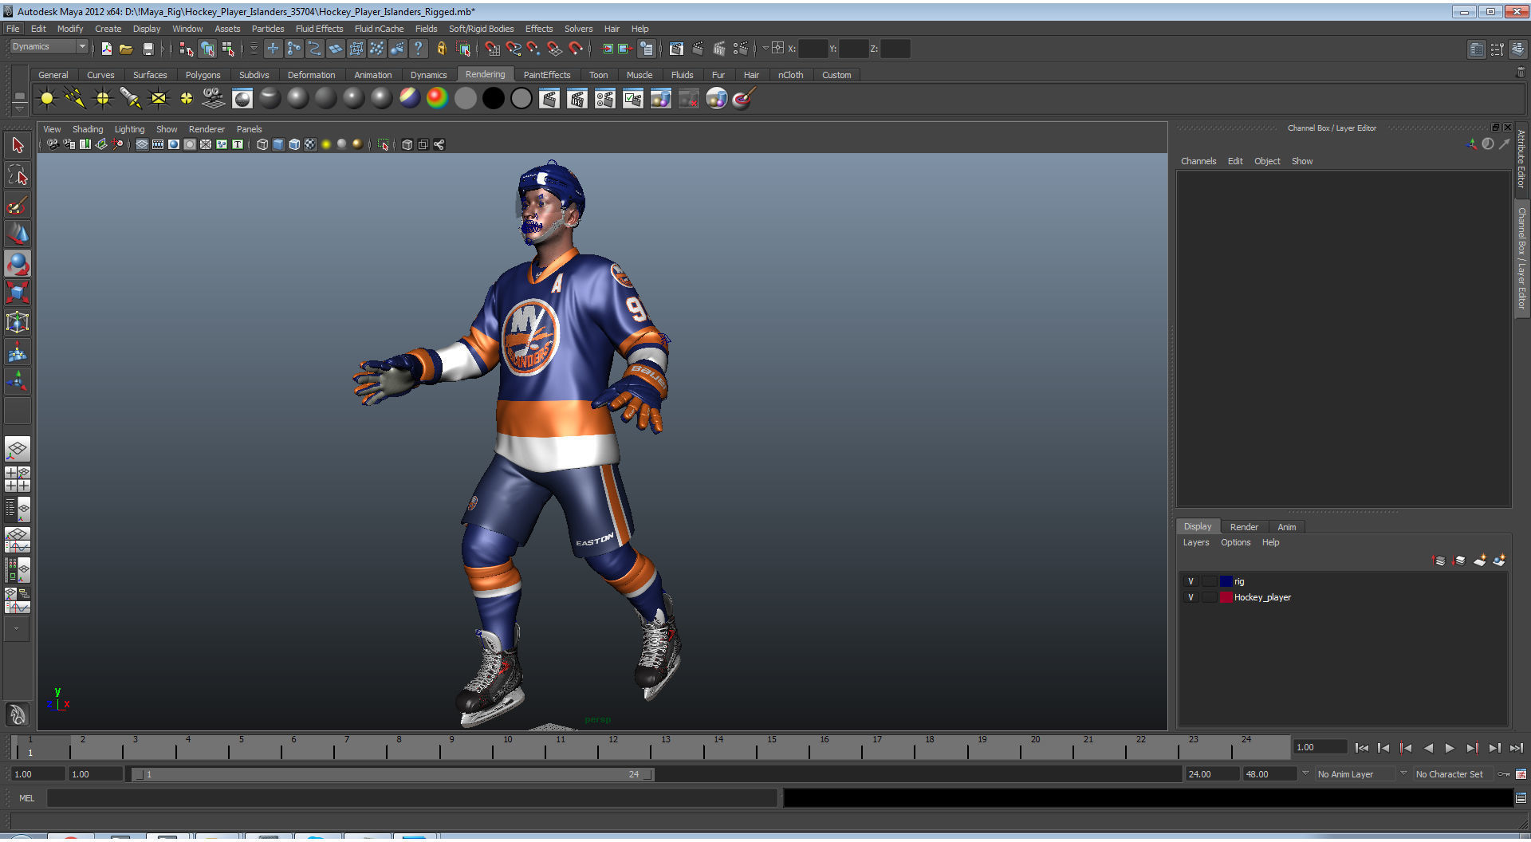Viewport: 1531px width, 842px height.
Task: Toggle Auto Keyframe with the key icon
Action: click(1504, 774)
